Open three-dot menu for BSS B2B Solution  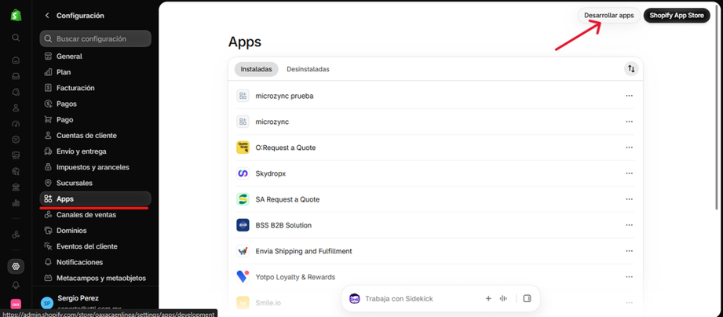pyautogui.click(x=629, y=225)
